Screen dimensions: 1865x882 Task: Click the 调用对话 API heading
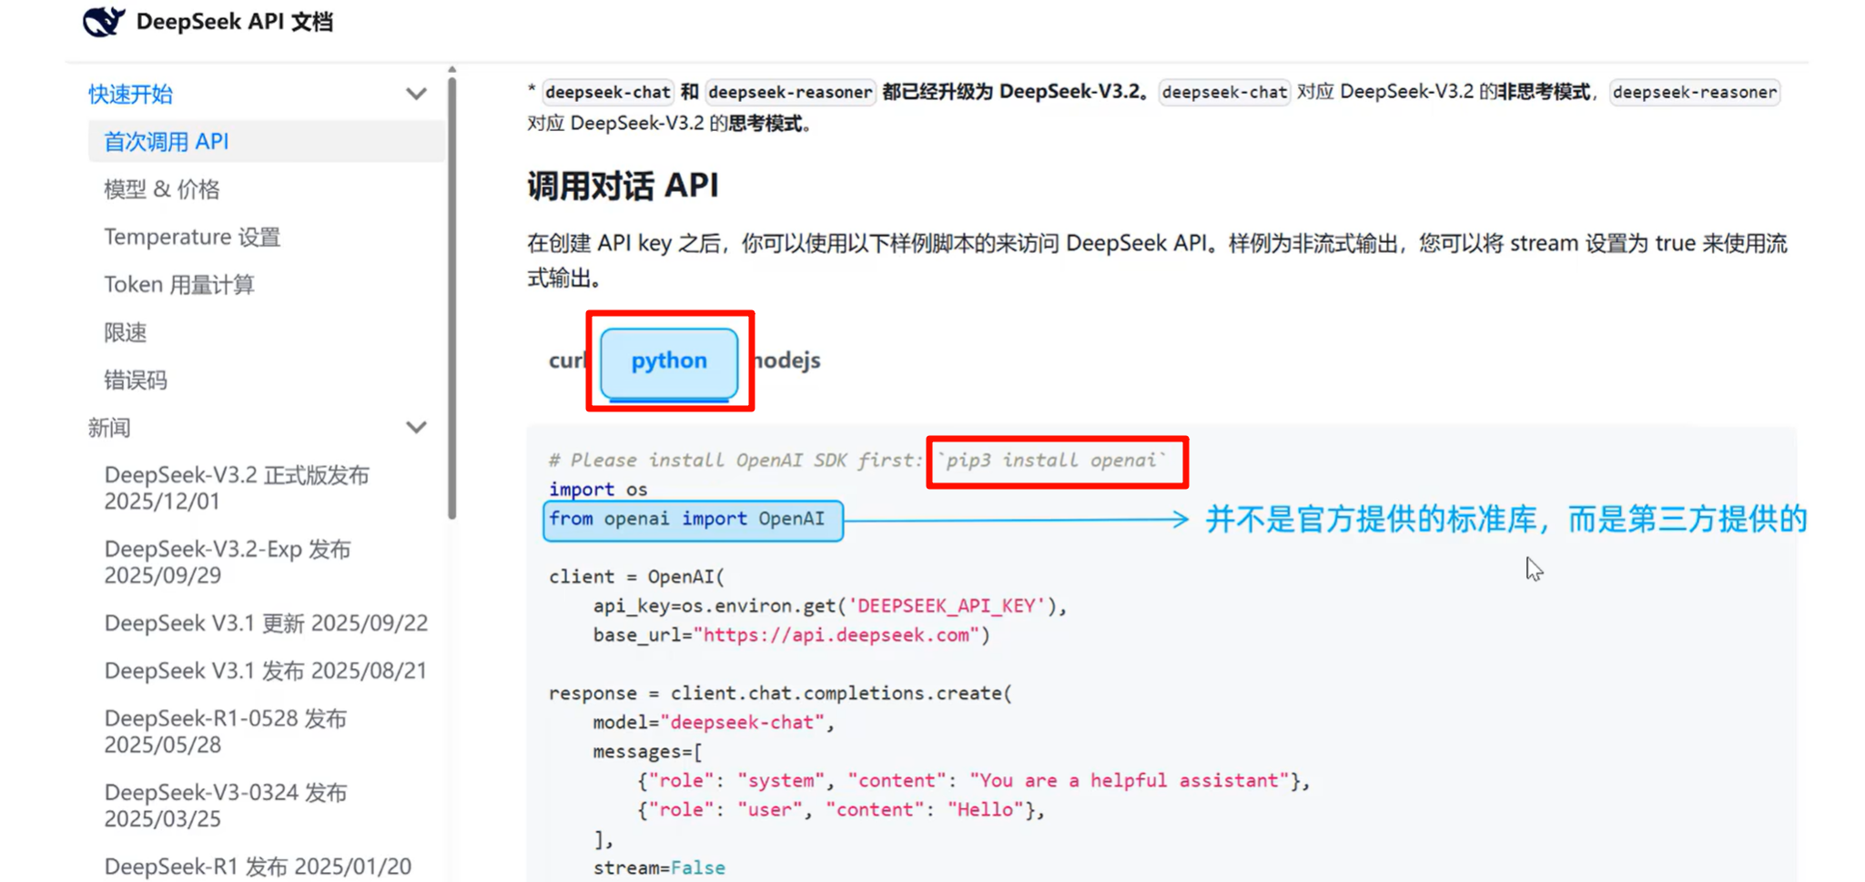(623, 186)
